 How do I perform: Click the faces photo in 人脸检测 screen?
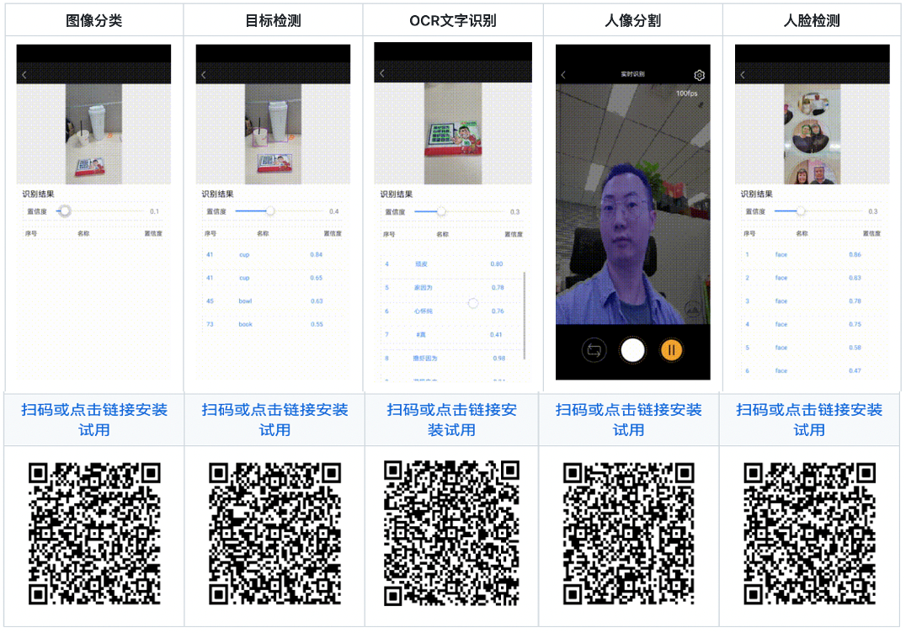pos(812,134)
